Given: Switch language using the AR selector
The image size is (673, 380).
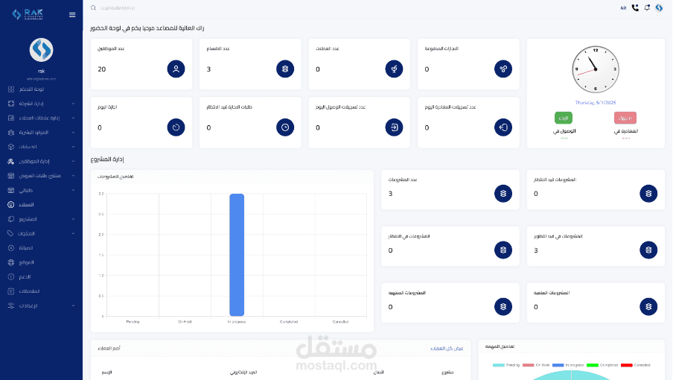Looking at the screenshot, I should (623, 8).
